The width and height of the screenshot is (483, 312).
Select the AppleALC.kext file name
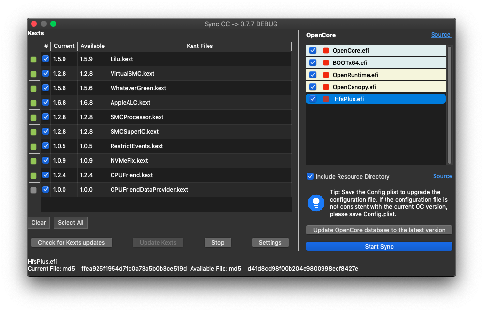[x=130, y=102]
